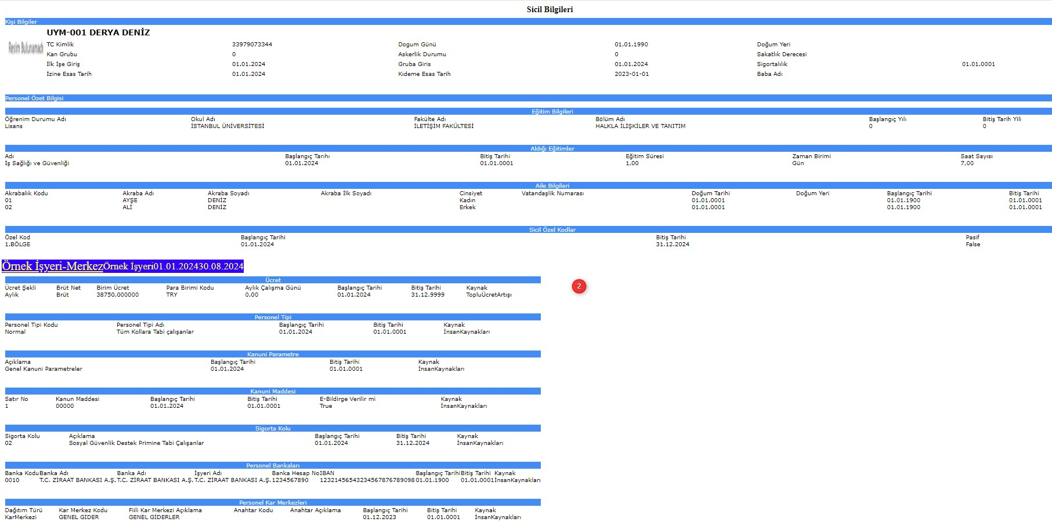The height and width of the screenshot is (522, 1052).
Task: Select department HALKLA İLİŞKİLER VE TANITIM
Action: (640, 126)
